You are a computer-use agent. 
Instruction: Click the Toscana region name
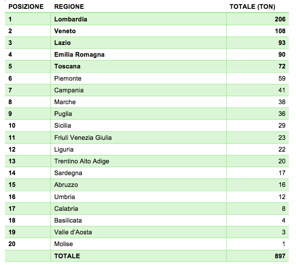(x=67, y=66)
